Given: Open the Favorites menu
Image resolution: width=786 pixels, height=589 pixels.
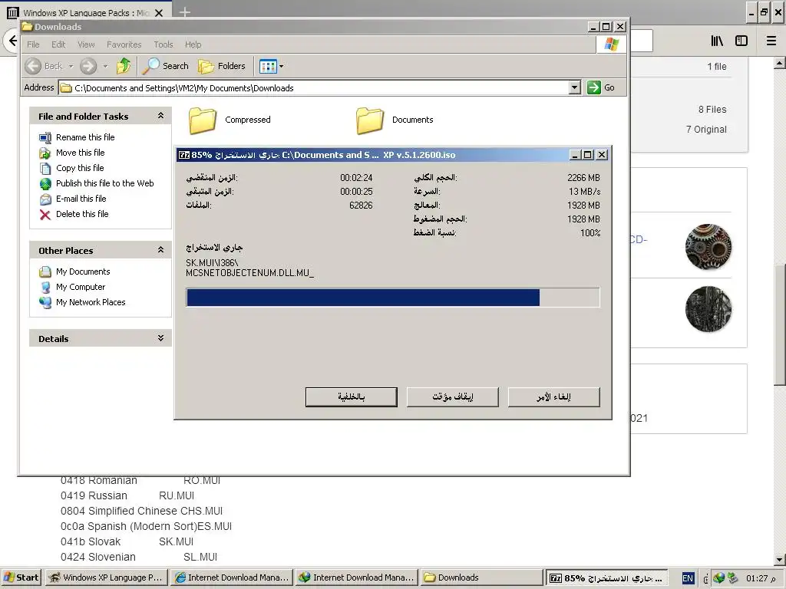Looking at the screenshot, I should 124,44.
